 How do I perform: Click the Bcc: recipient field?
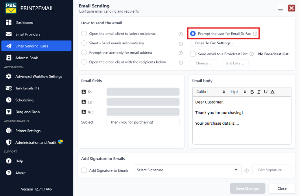(143, 112)
